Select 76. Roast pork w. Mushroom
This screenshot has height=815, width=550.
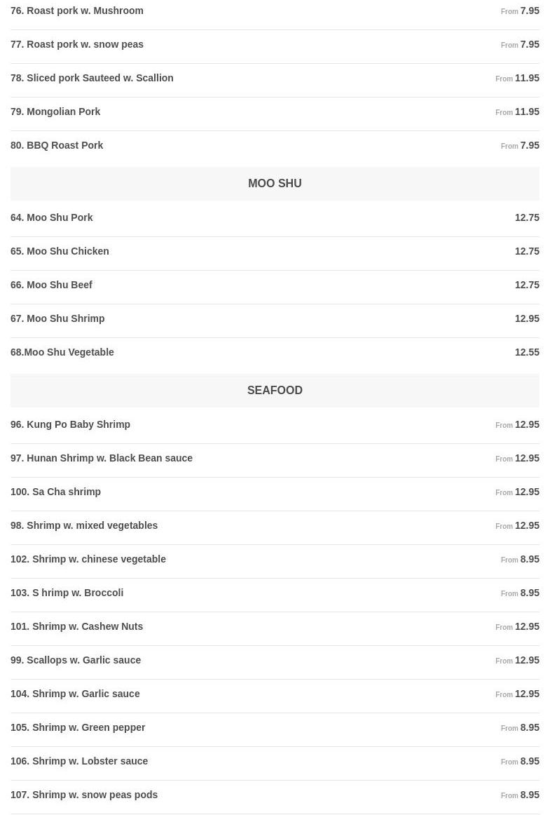coord(77,11)
